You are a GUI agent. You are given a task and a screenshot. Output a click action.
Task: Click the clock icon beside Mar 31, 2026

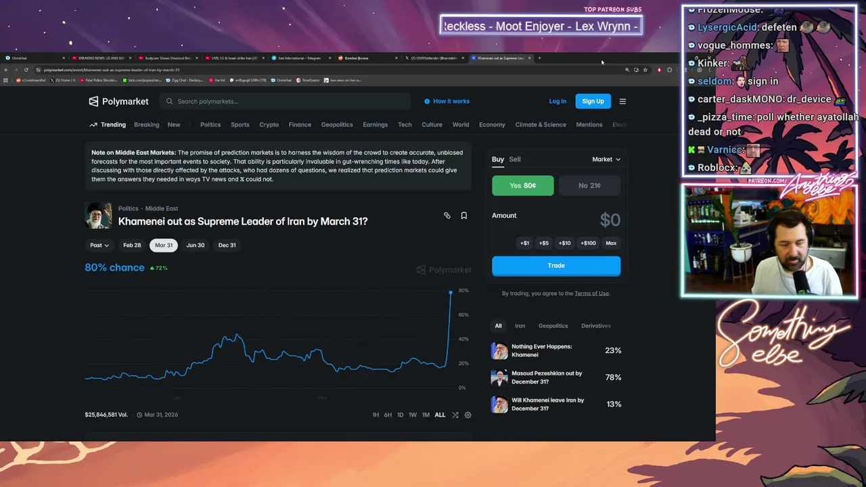pyautogui.click(x=139, y=415)
